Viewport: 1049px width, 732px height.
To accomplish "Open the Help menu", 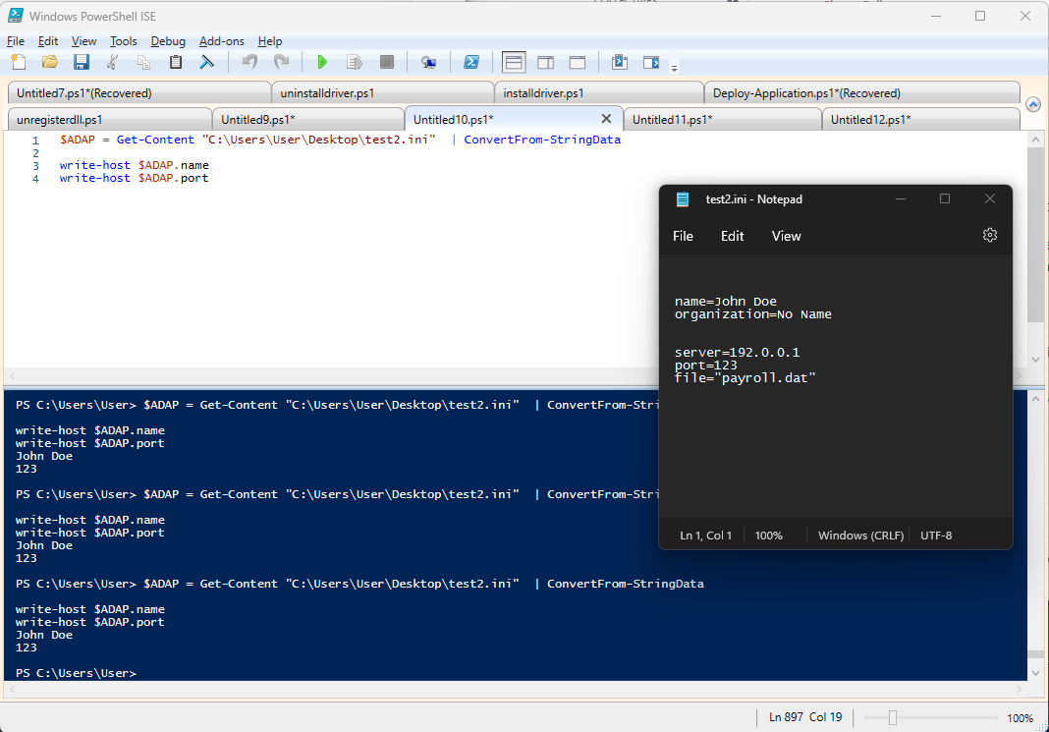I will tap(270, 41).
